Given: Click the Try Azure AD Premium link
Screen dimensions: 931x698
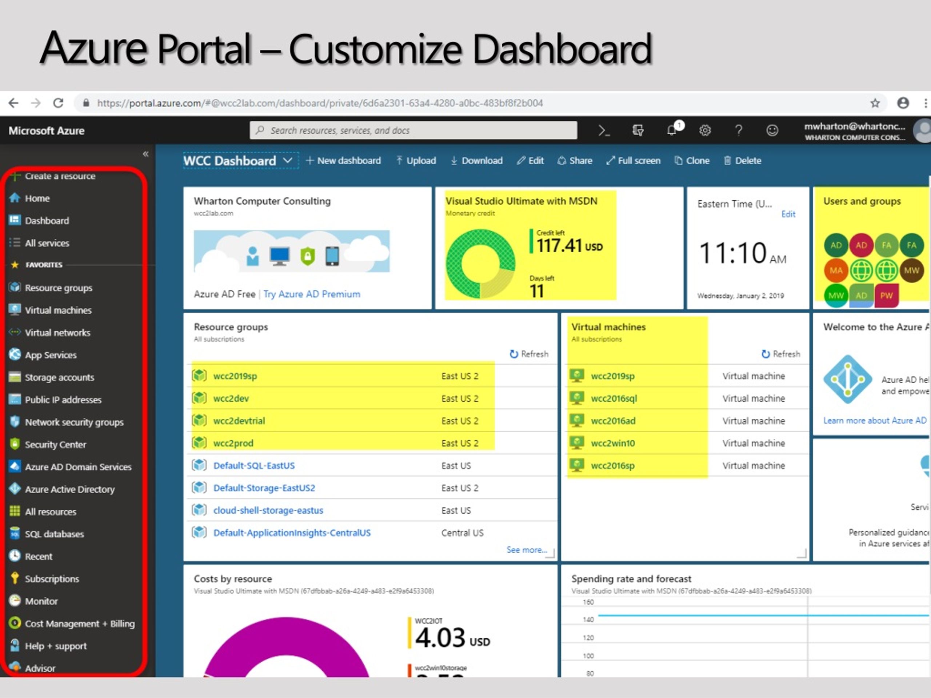Looking at the screenshot, I should 312,294.
